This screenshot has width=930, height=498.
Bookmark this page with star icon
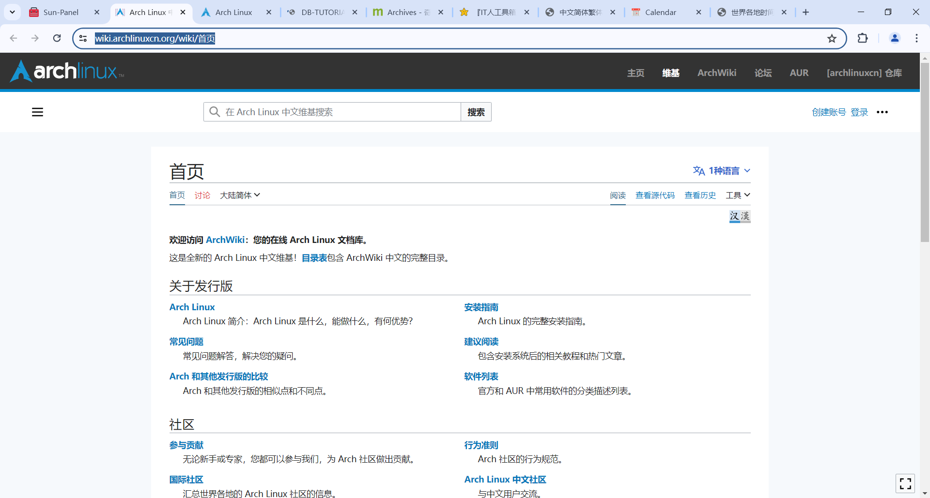tap(832, 39)
